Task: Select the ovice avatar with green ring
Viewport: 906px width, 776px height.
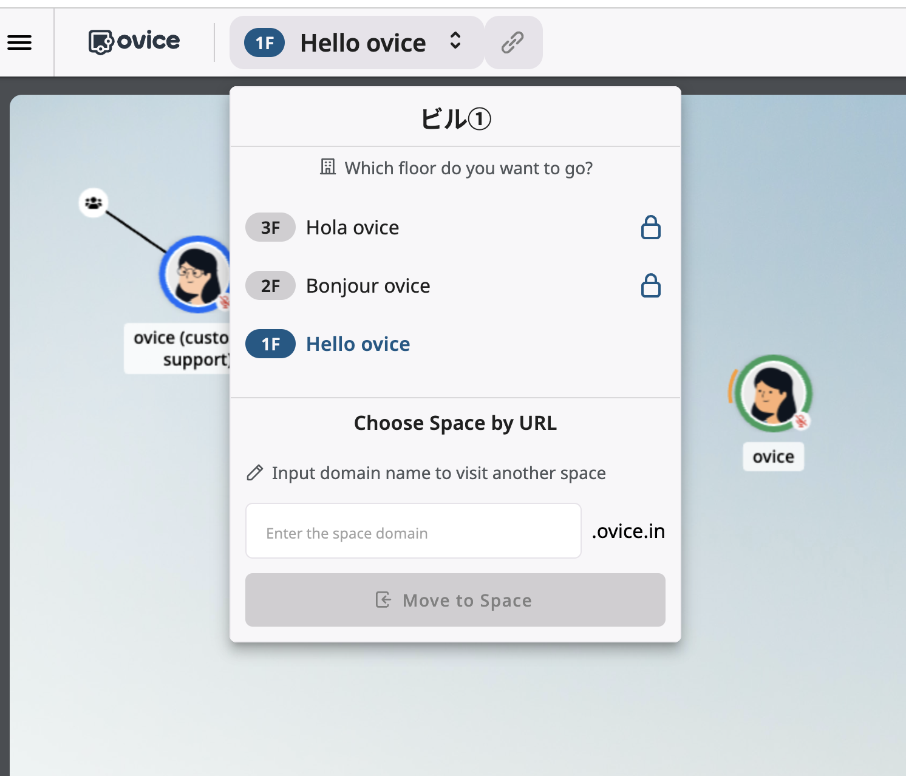Action: 773,393
